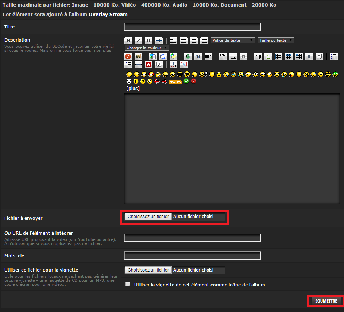The image size is (344, 312).
Task: Apply underline formatting button
Action: click(x=148, y=40)
